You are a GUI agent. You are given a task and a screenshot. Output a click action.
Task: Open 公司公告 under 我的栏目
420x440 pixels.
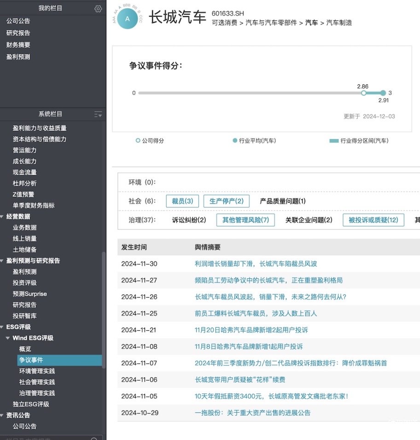click(18, 21)
